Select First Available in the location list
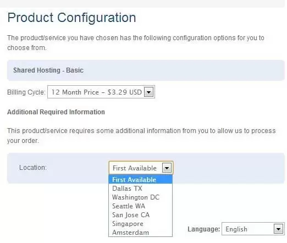 (x=140, y=180)
